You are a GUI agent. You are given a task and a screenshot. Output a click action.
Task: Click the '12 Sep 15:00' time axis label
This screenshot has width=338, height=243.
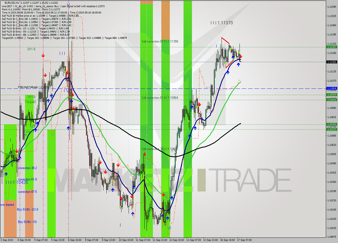point(177,240)
